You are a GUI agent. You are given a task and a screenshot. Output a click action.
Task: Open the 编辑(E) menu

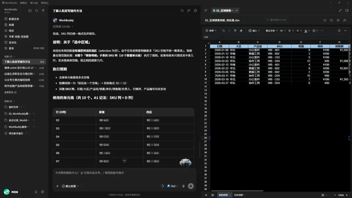click(x=23, y=3)
